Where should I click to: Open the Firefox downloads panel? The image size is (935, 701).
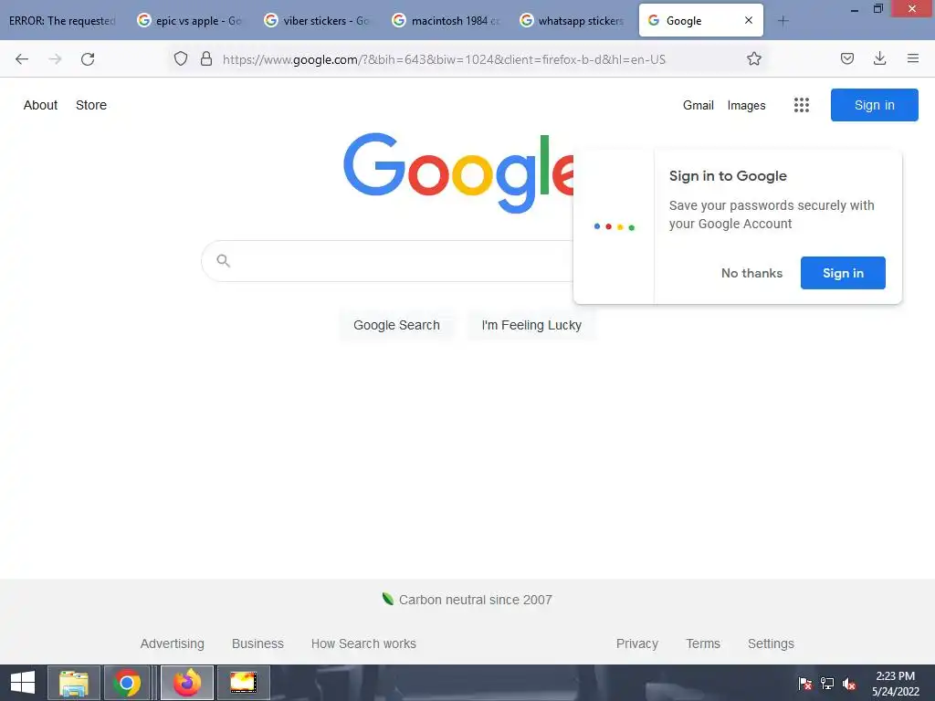(879, 58)
